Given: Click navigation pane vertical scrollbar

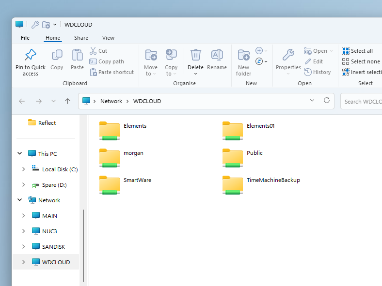Looking at the screenshot, I should point(83,246).
